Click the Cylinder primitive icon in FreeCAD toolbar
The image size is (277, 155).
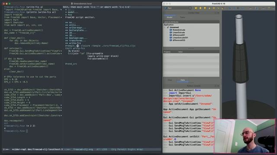(x=200, y=8)
